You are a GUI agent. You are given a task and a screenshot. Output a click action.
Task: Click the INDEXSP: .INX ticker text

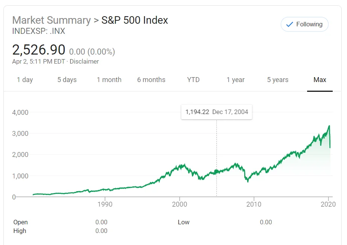[39, 31]
